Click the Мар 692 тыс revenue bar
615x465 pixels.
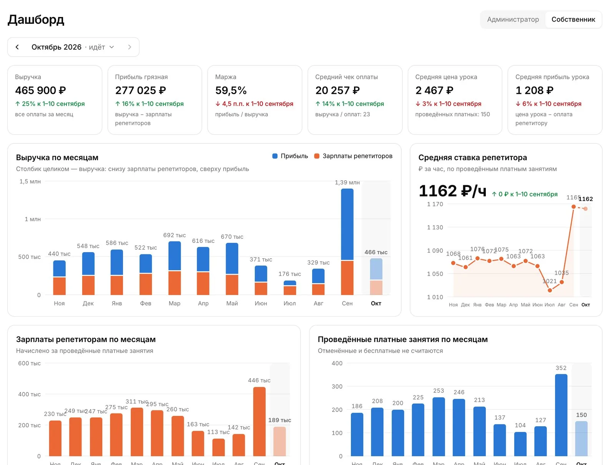(175, 268)
